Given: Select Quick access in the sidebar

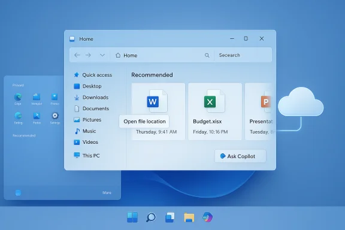Looking at the screenshot, I should (x=93, y=75).
